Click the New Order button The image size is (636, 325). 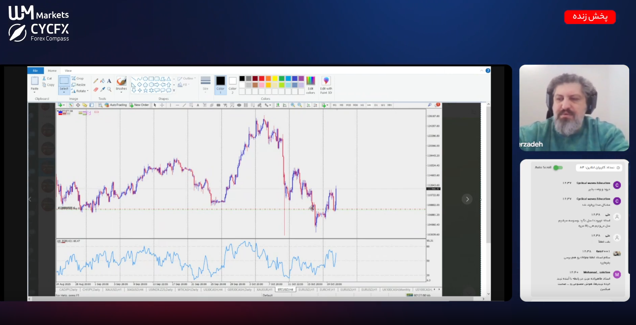[x=139, y=105]
